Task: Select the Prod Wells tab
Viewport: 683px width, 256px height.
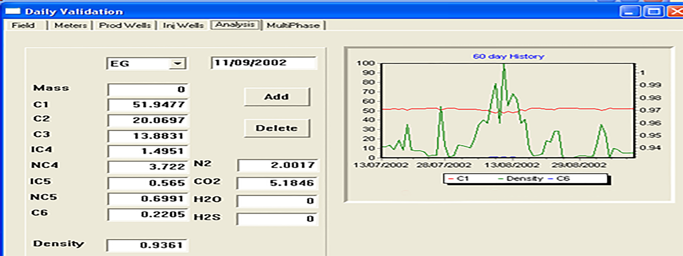Action: pyautogui.click(x=125, y=26)
